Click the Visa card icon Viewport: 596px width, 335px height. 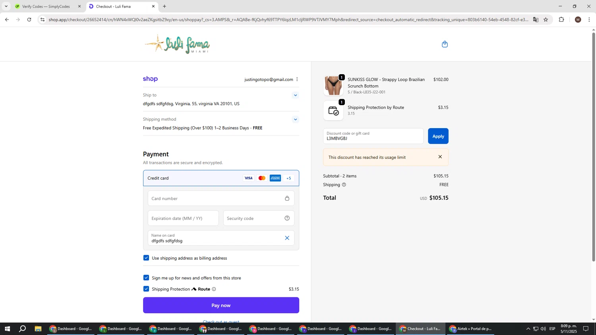pos(248,178)
